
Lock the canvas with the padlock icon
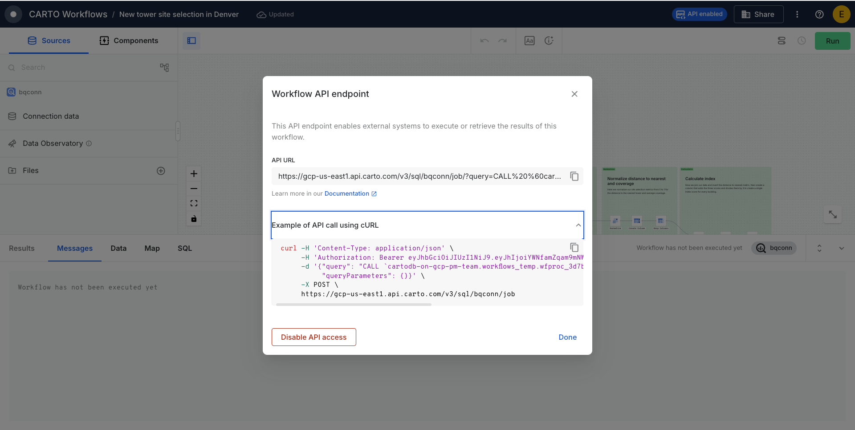(194, 219)
